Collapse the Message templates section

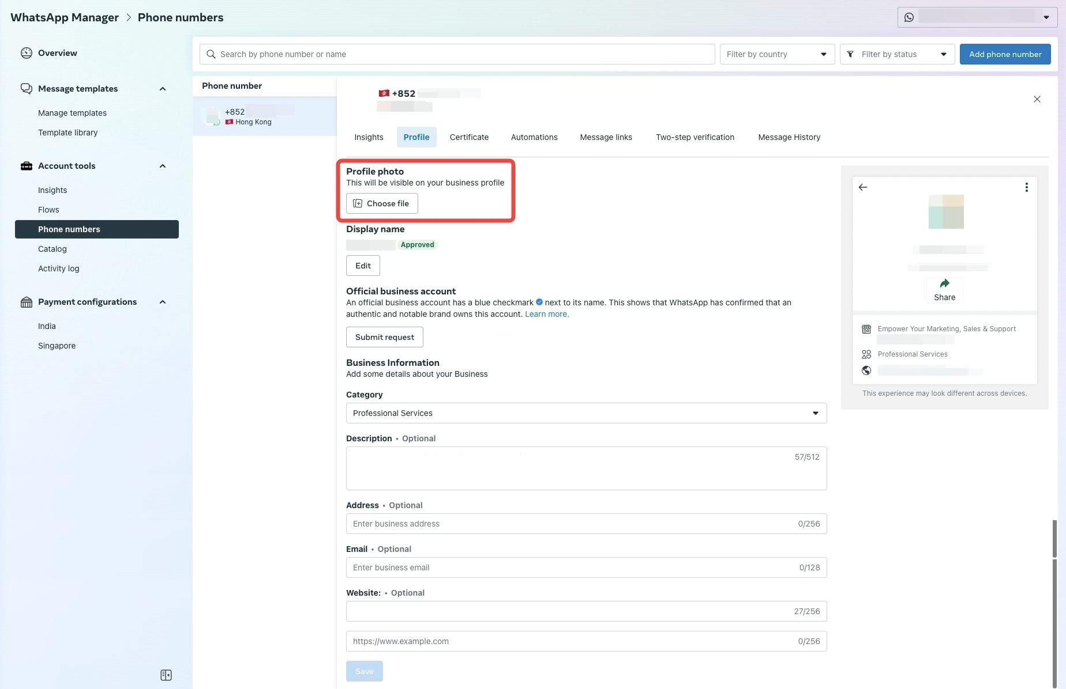(x=163, y=89)
